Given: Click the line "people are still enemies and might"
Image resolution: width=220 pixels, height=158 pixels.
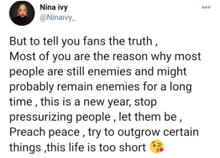Looking at the screenshot, I should pyautogui.click(x=98, y=72).
